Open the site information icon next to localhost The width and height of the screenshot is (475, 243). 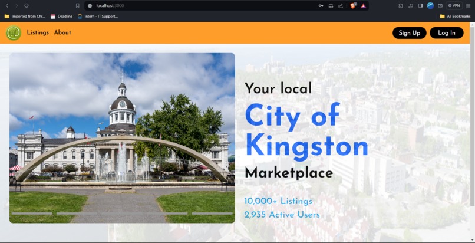(90, 5)
